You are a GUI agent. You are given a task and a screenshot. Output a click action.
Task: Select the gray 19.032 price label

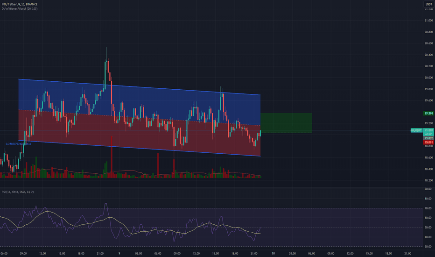pyautogui.click(x=428, y=138)
